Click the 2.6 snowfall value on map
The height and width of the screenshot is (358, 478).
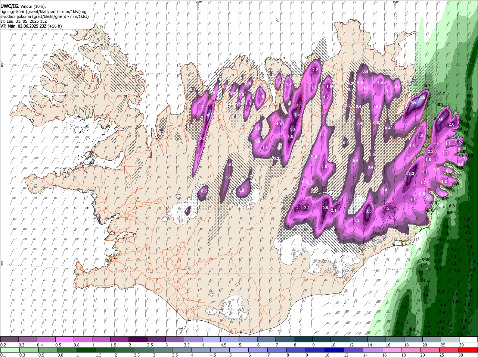[x=451, y=124]
